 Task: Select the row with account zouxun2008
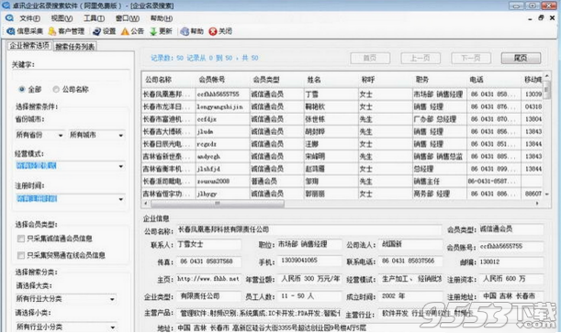click(342, 181)
